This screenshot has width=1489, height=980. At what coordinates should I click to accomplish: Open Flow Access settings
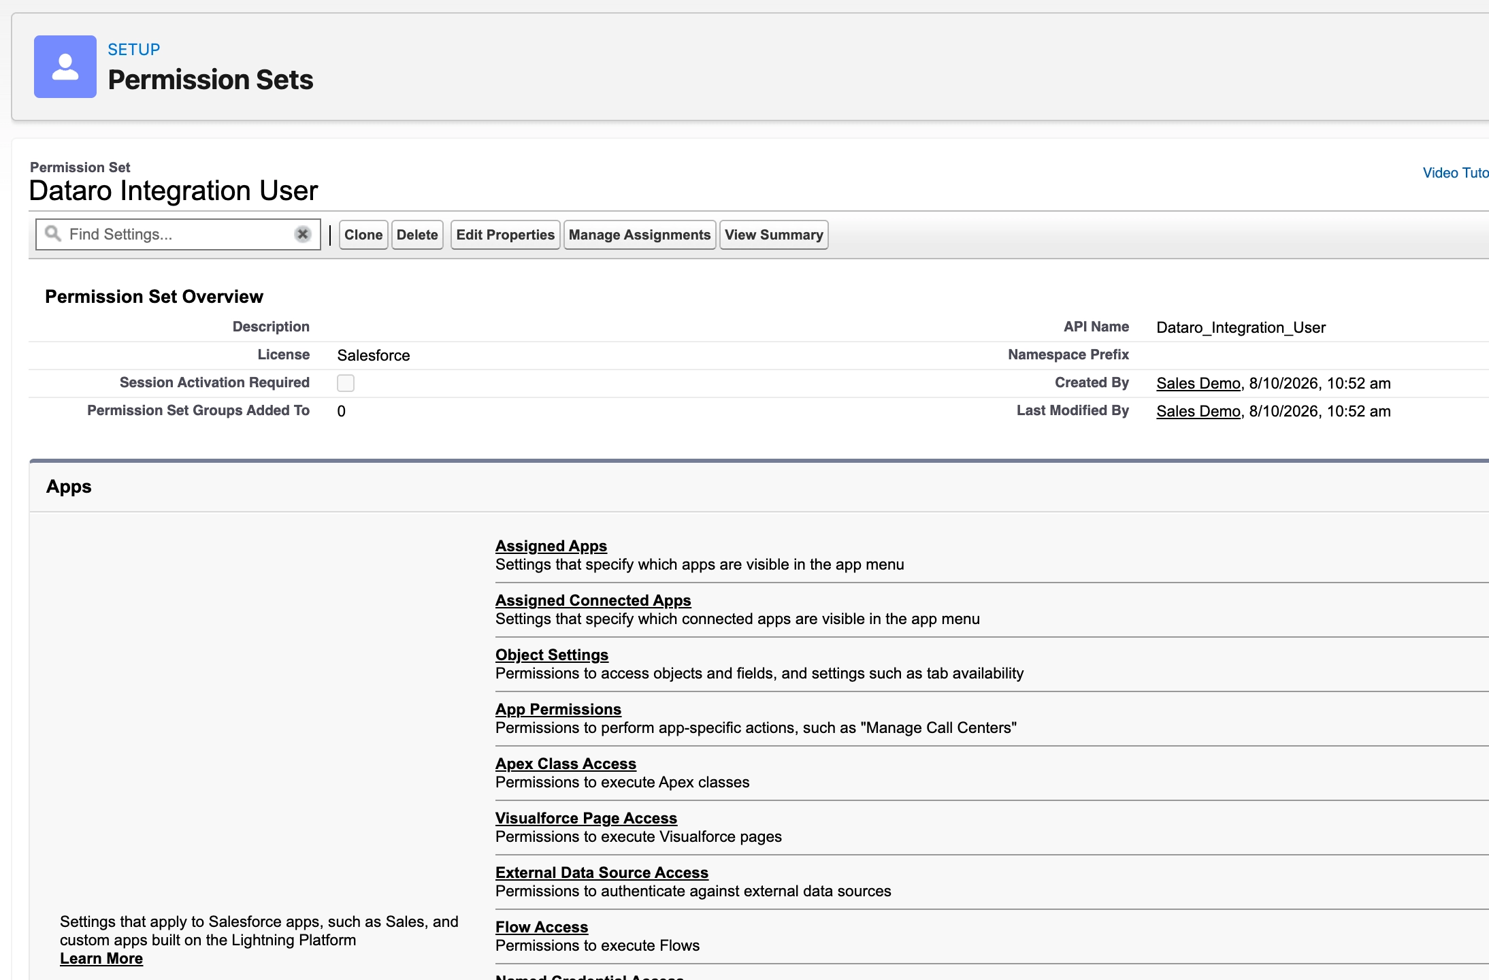click(x=542, y=927)
